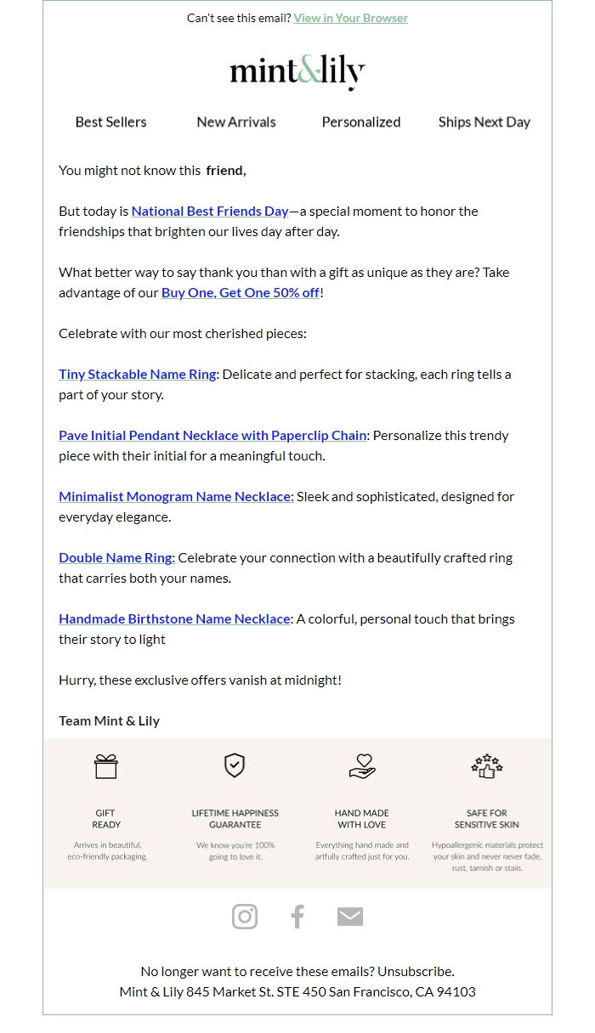This screenshot has width=595, height=1033.
Task: Click the Gift Ready gift box icon
Action: tap(105, 767)
